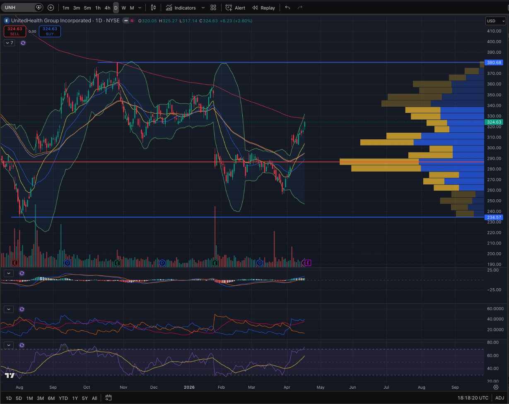509x404 pixels.
Task: Click the 234.57 horizontal line price label
Action: pos(494,217)
